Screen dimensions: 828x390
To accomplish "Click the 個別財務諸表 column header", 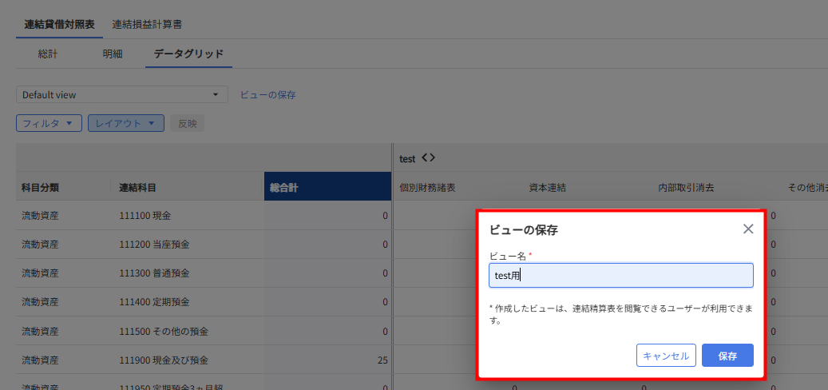I will click(427, 188).
